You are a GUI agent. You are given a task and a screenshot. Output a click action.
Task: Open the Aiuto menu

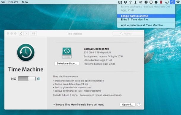tap(25, 2)
